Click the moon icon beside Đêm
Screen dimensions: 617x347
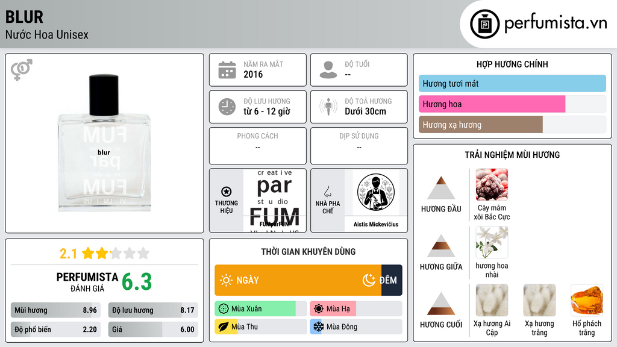coord(369,280)
